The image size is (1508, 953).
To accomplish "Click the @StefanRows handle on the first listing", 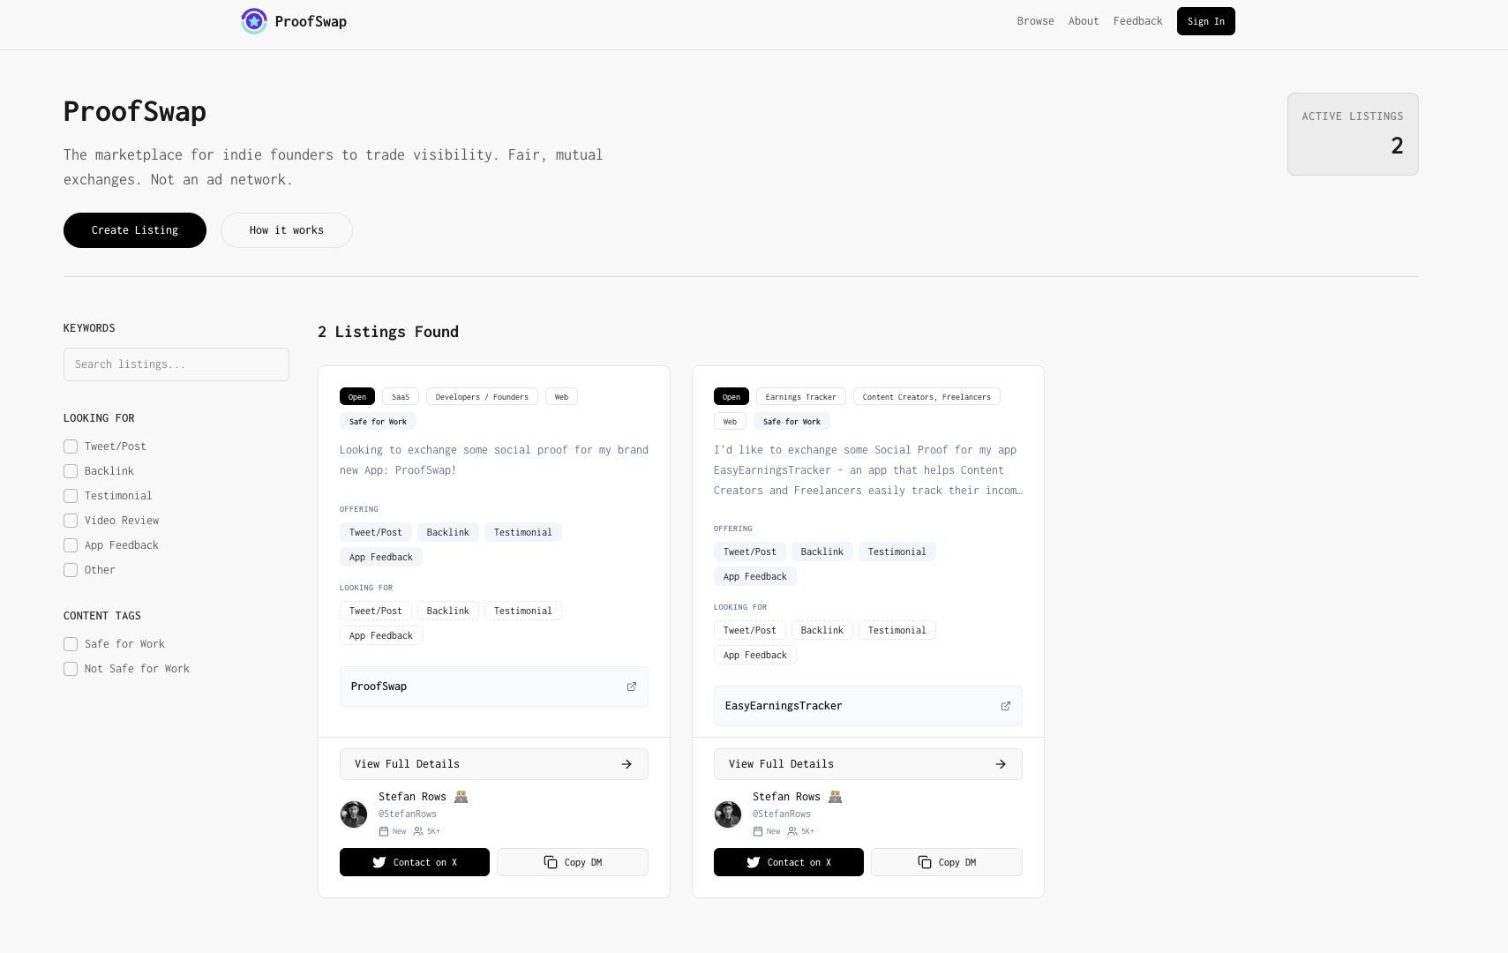I will click(x=408, y=814).
